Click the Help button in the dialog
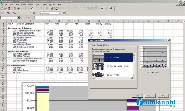Screen dimensions: 185x111 tap(163, 96)
